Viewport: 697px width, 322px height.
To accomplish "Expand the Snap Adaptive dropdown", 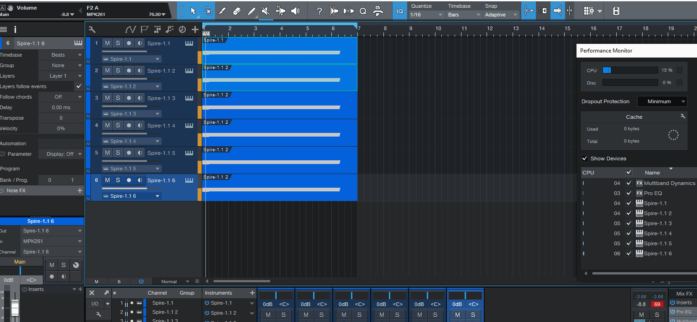I will coord(501,15).
